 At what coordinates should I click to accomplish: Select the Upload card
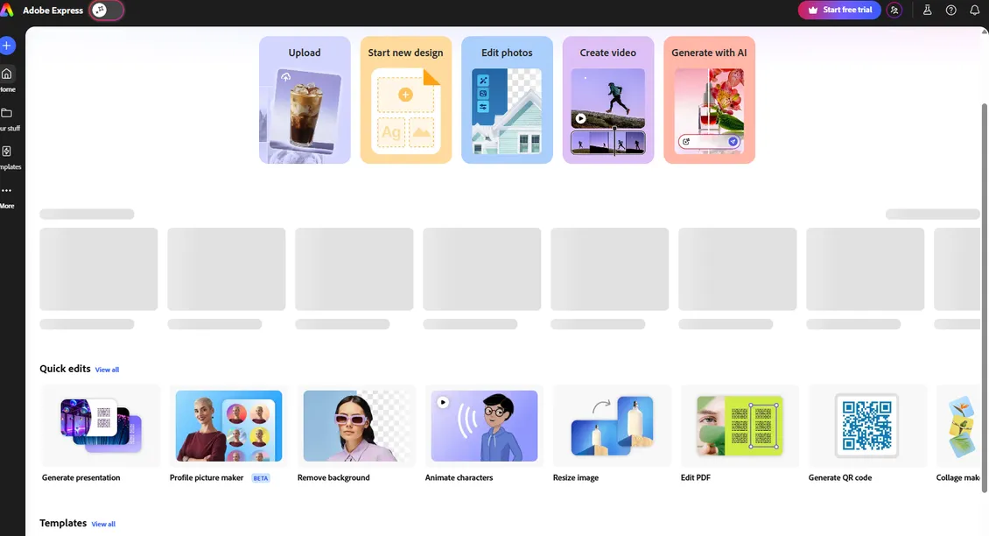coord(305,100)
